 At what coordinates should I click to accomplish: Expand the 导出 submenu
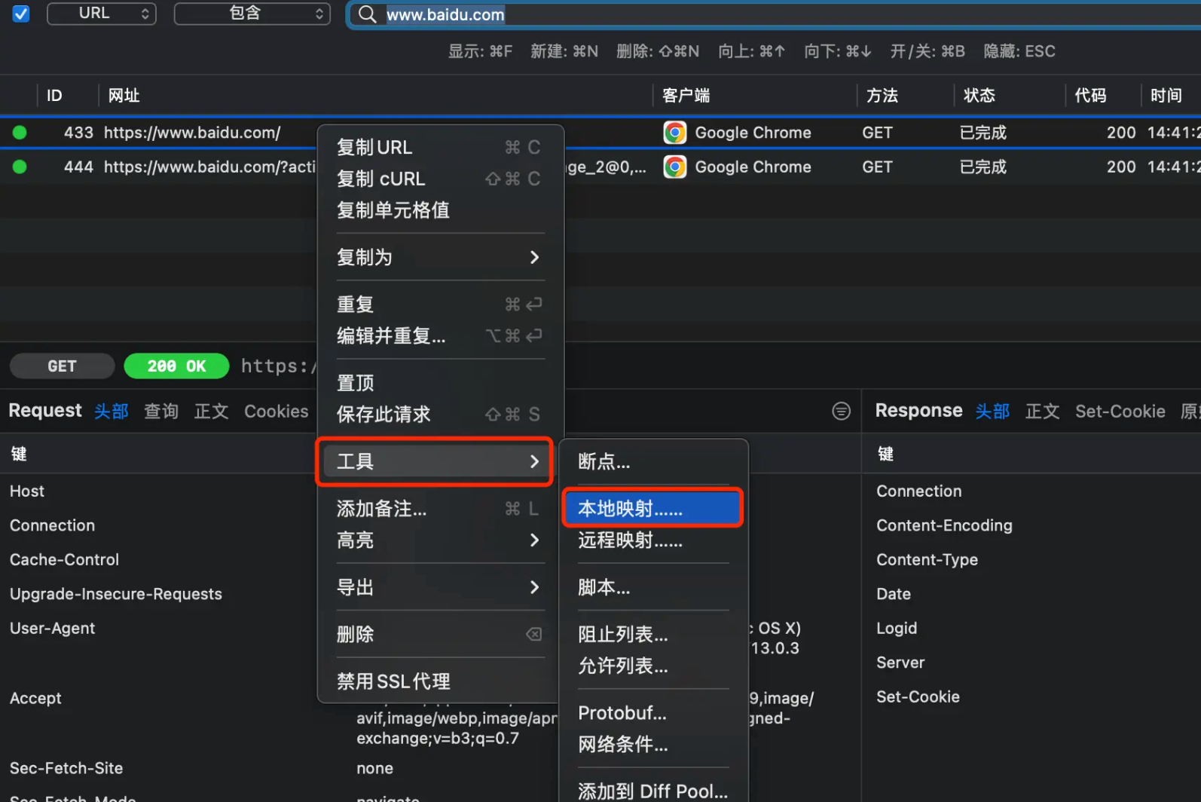pyautogui.click(x=440, y=587)
